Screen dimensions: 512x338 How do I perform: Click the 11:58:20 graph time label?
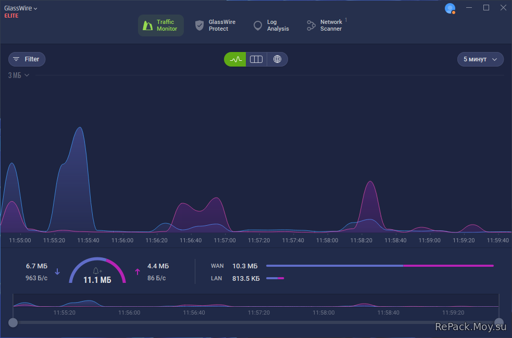(361, 240)
